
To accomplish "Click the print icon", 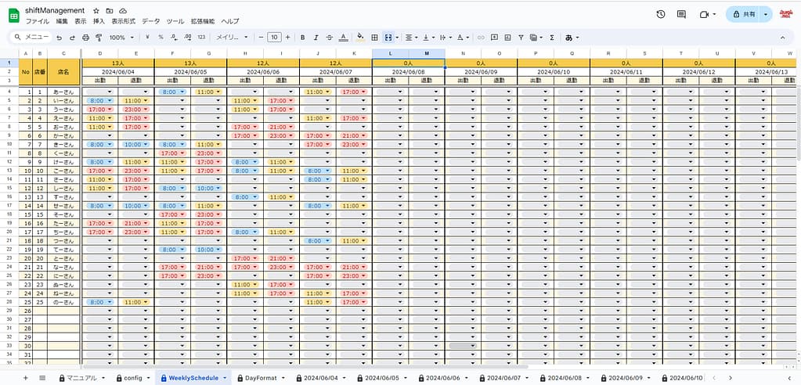I will point(85,37).
